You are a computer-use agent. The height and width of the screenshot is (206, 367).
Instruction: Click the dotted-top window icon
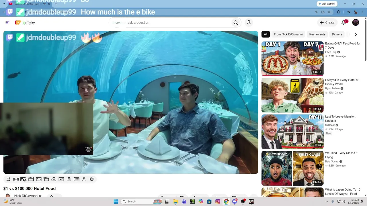coord(46,179)
